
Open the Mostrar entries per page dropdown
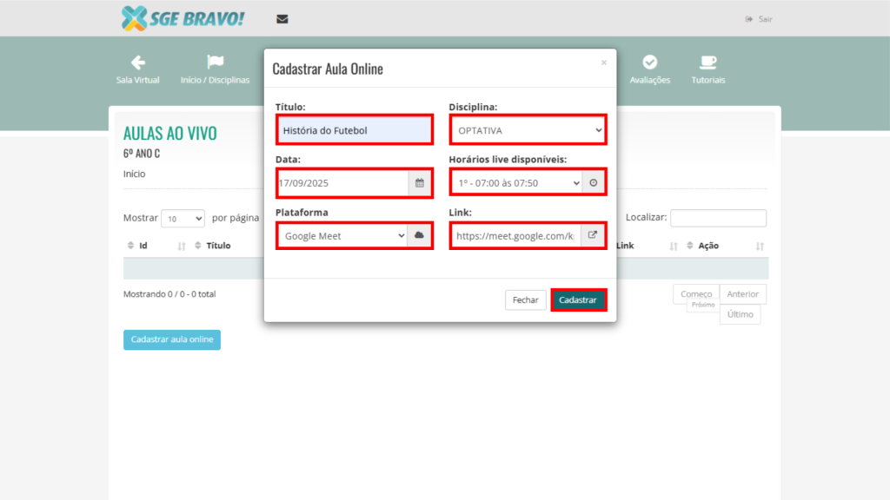tap(183, 219)
